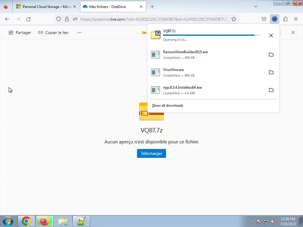Viewport: 303px width, 227px height.
Task: Show VirusWire.exe in its folder
Action: click(271, 72)
